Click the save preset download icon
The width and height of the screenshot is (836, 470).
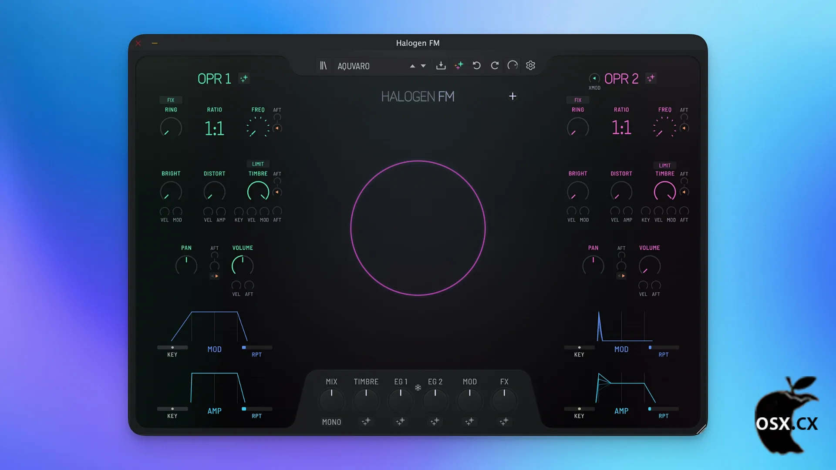pyautogui.click(x=441, y=66)
